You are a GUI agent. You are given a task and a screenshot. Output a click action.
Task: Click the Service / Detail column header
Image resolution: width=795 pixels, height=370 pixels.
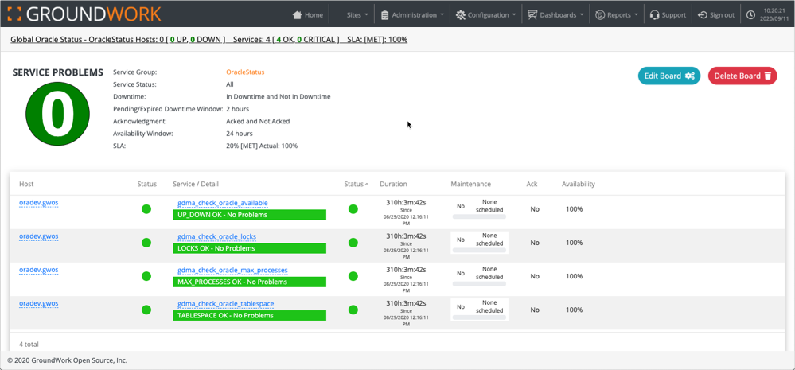pos(196,184)
